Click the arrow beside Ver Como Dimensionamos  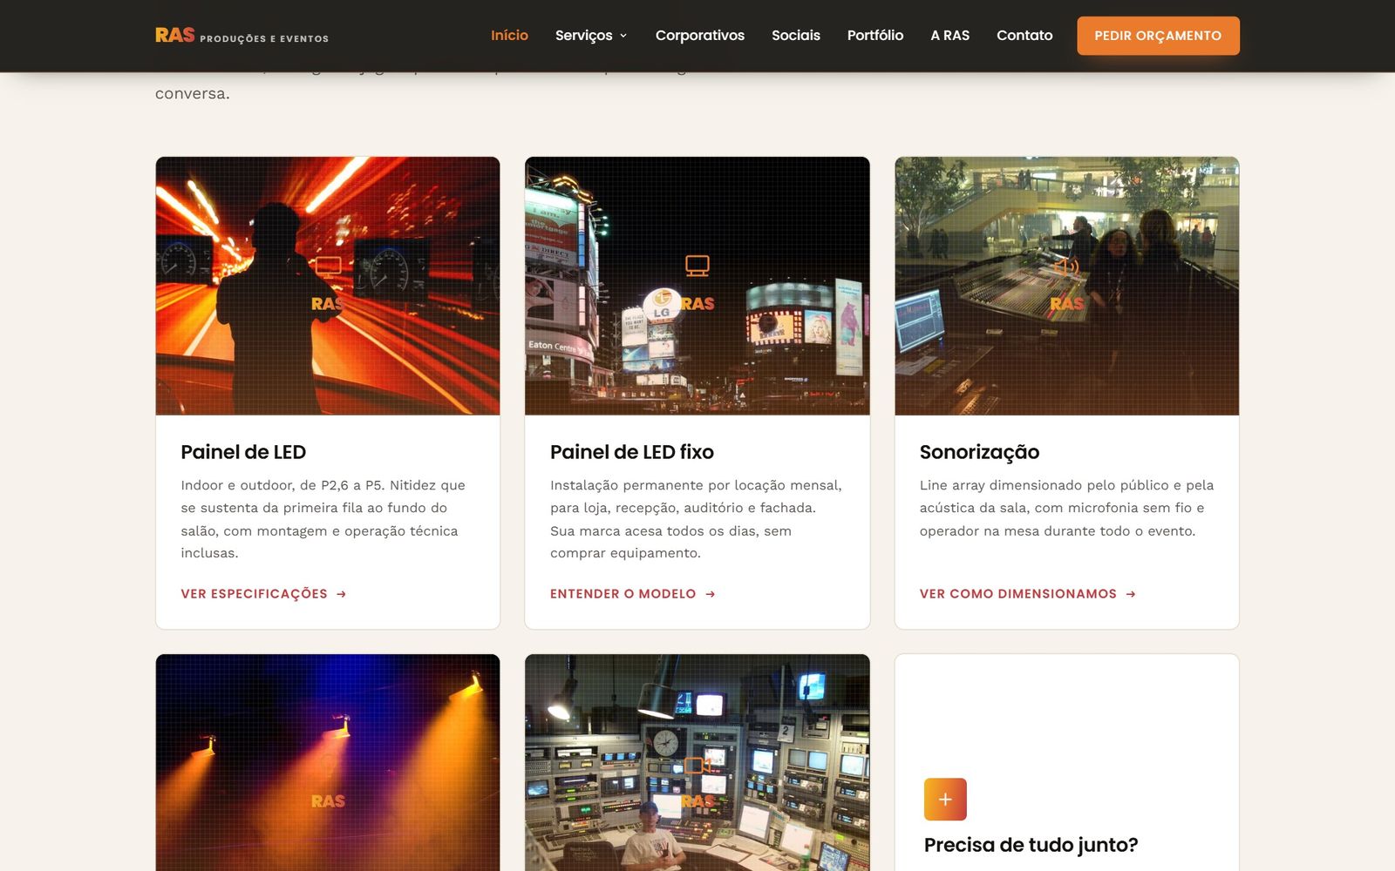(x=1131, y=594)
